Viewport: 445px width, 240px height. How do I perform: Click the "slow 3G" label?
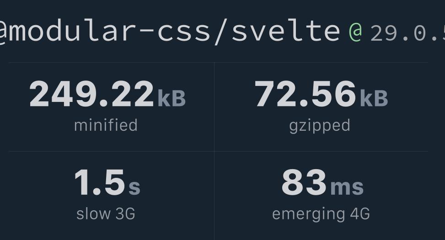click(x=106, y=213)
